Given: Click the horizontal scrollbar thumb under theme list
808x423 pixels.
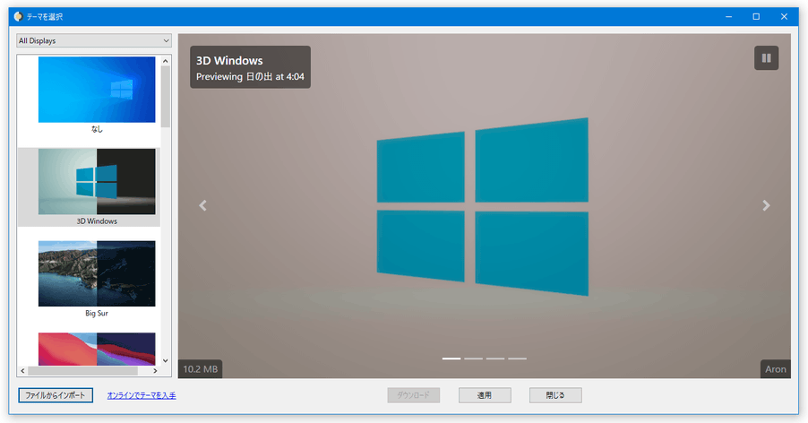Looking at the screenshot, I should [x=83, y=370].
